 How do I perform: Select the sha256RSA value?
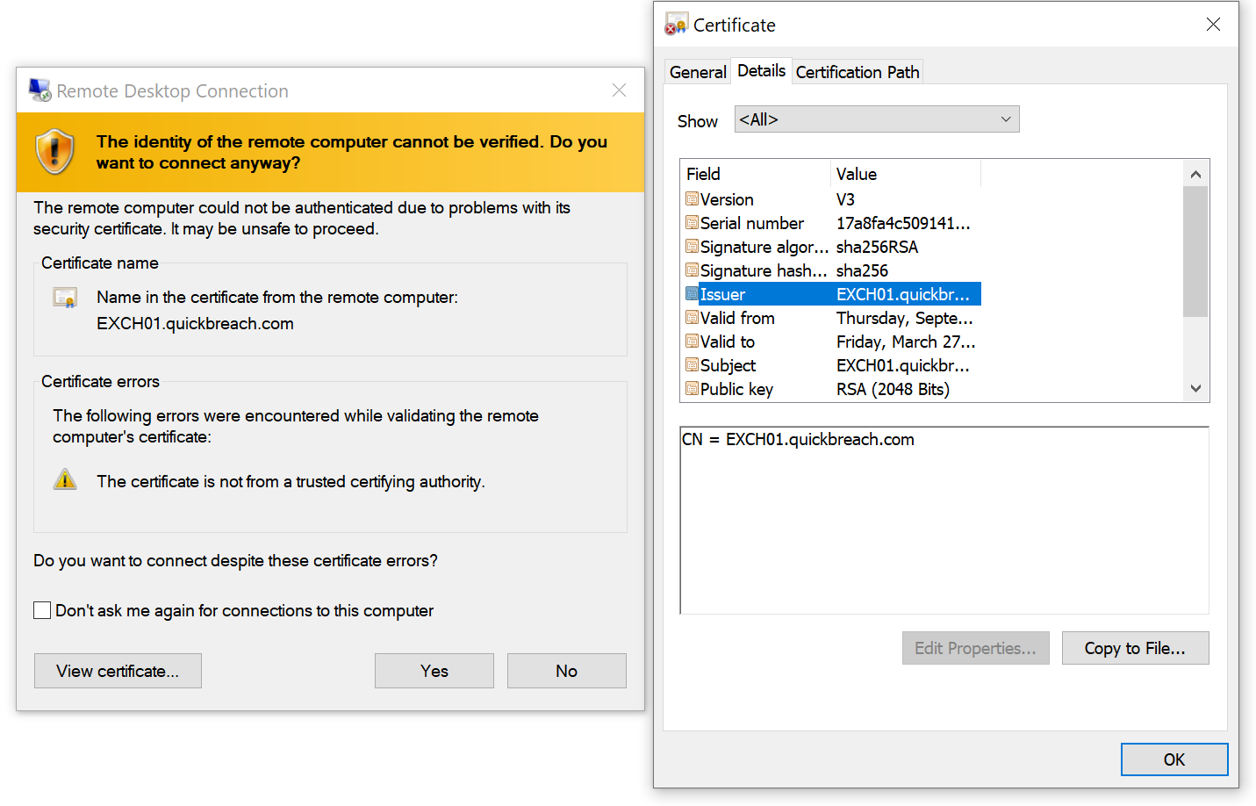pos(877,247)
